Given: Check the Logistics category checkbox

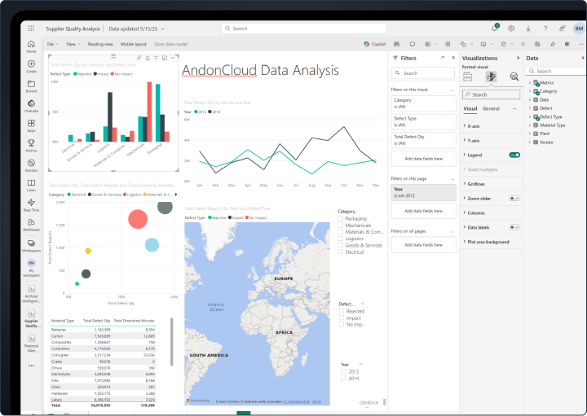Looking at the screenshot, I should tap(340, 239).
